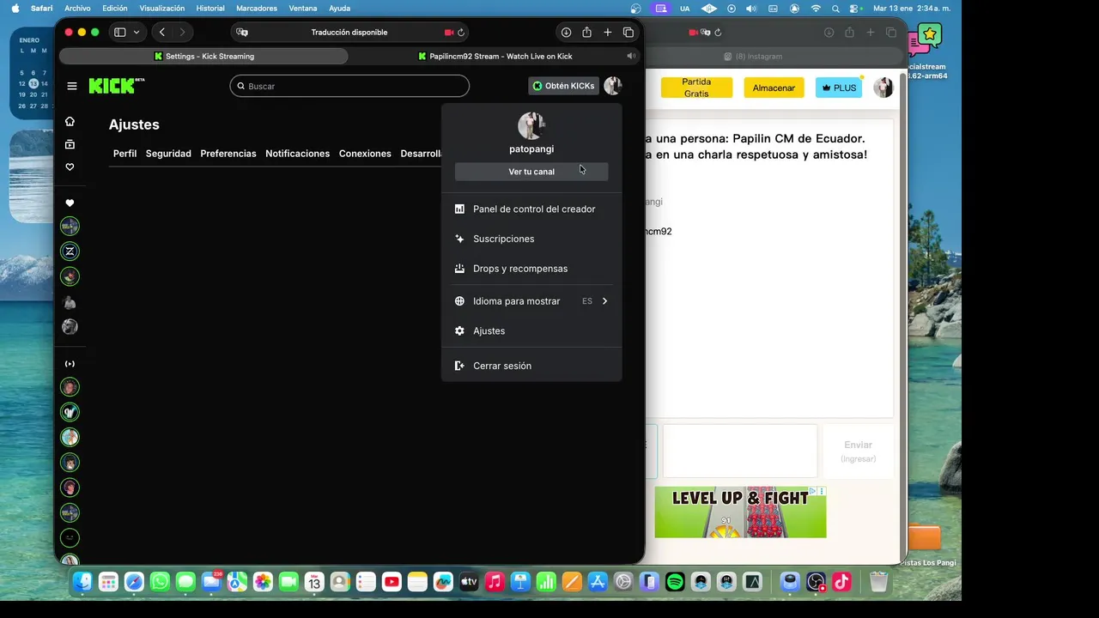The height and width of the screenshot is (618, 1099).
Task: Open Suscripciones menu entry
Action: click(531, 239)
